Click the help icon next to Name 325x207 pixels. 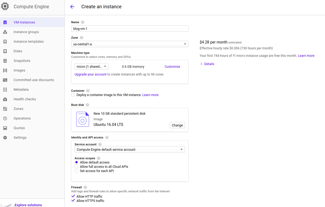pos(83,22)
